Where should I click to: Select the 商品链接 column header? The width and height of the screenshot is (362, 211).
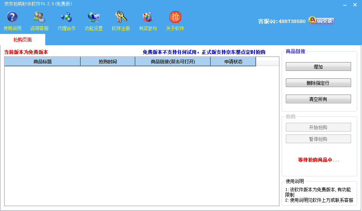173,62
